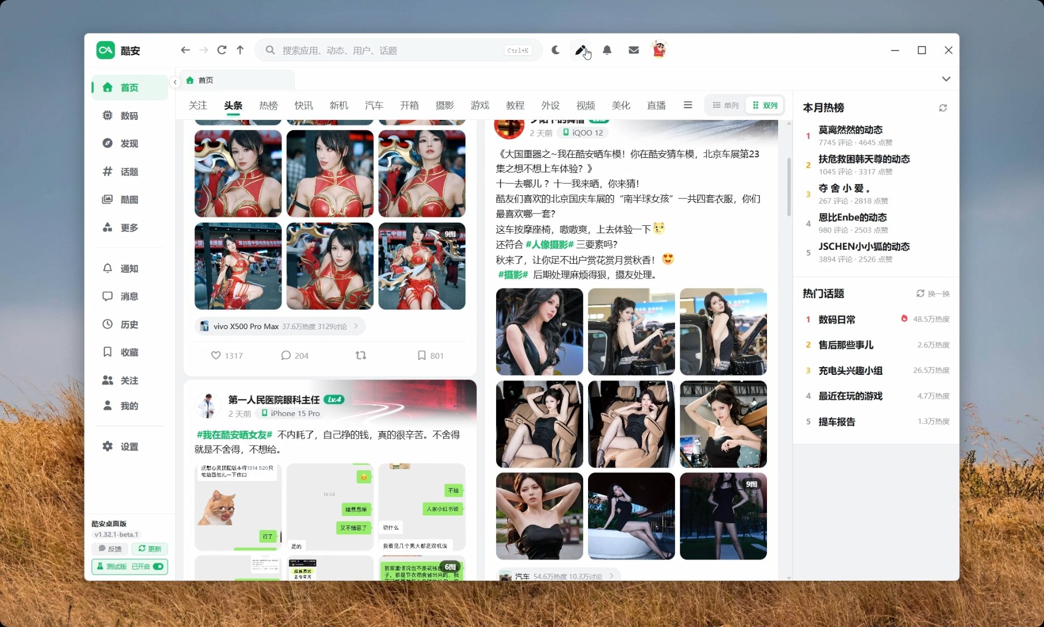The height and width of the screenshot is (627, 1044).
Task: Open the category list menu icon
Action: tap(688, 105)
